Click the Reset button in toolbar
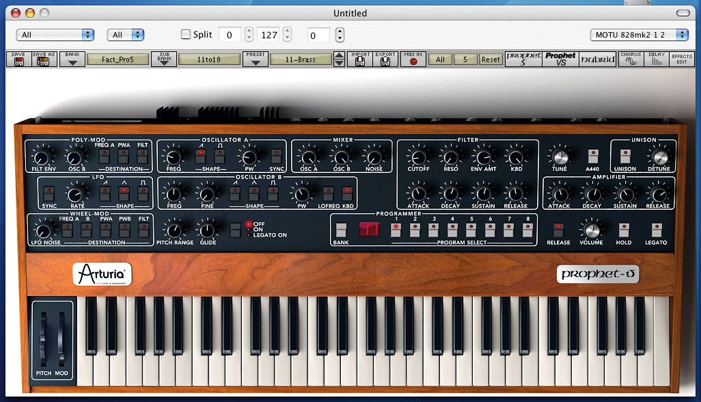Screen dimensions: 701x402 click(x=491, y=59)
